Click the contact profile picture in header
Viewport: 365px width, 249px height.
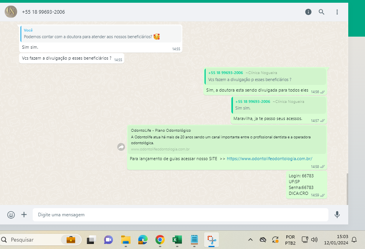click(11, 12)
